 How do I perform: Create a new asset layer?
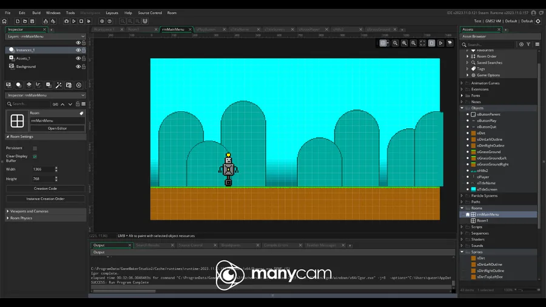(x=49, y=85)
